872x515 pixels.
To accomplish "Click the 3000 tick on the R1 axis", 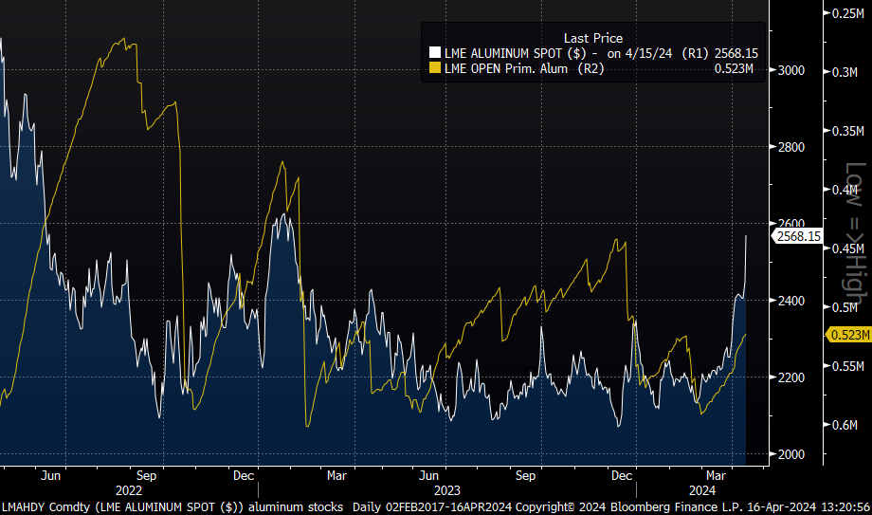I will [x=790, y=71].
